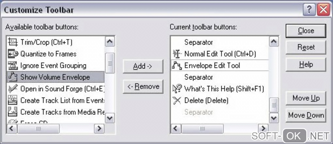Image resolution: width=333 pixels, height=144 pixels.
Task: Select the Quantize to Frames icon
Action: (x=13, y=54)
